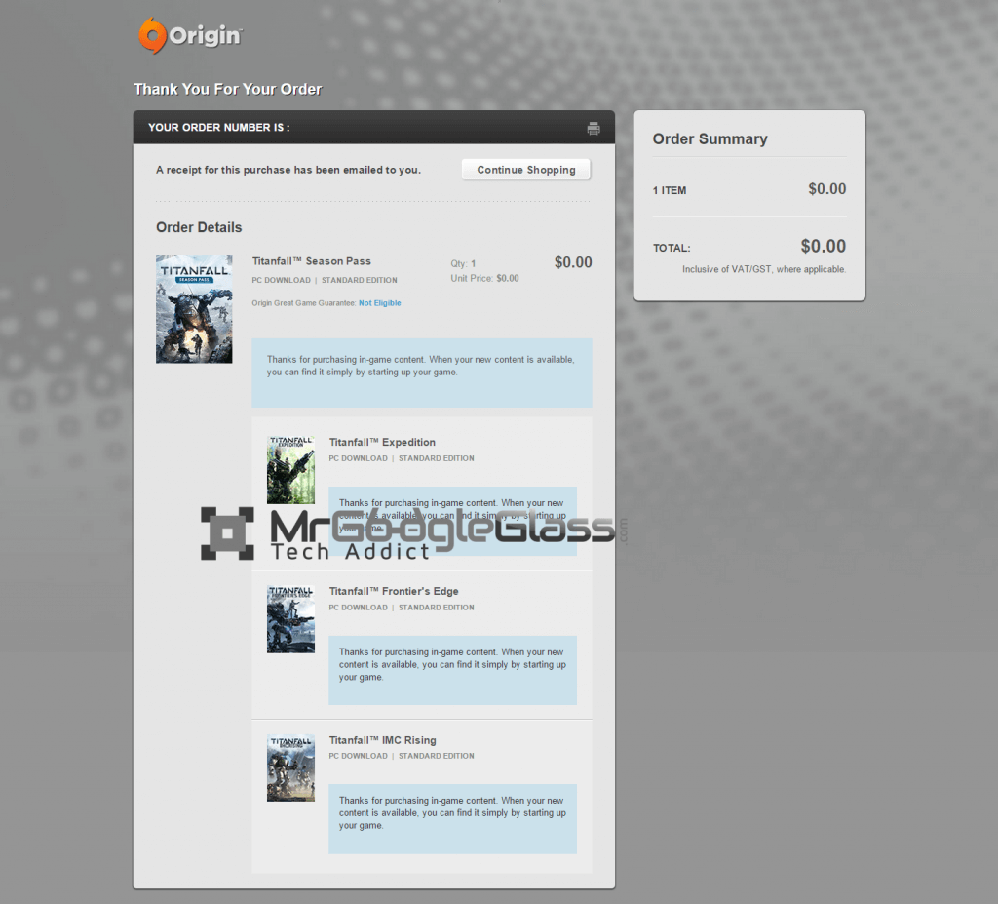Click the Qty: 1 text
The width and height of the screenshot is (998, 904).
point(463,263)
